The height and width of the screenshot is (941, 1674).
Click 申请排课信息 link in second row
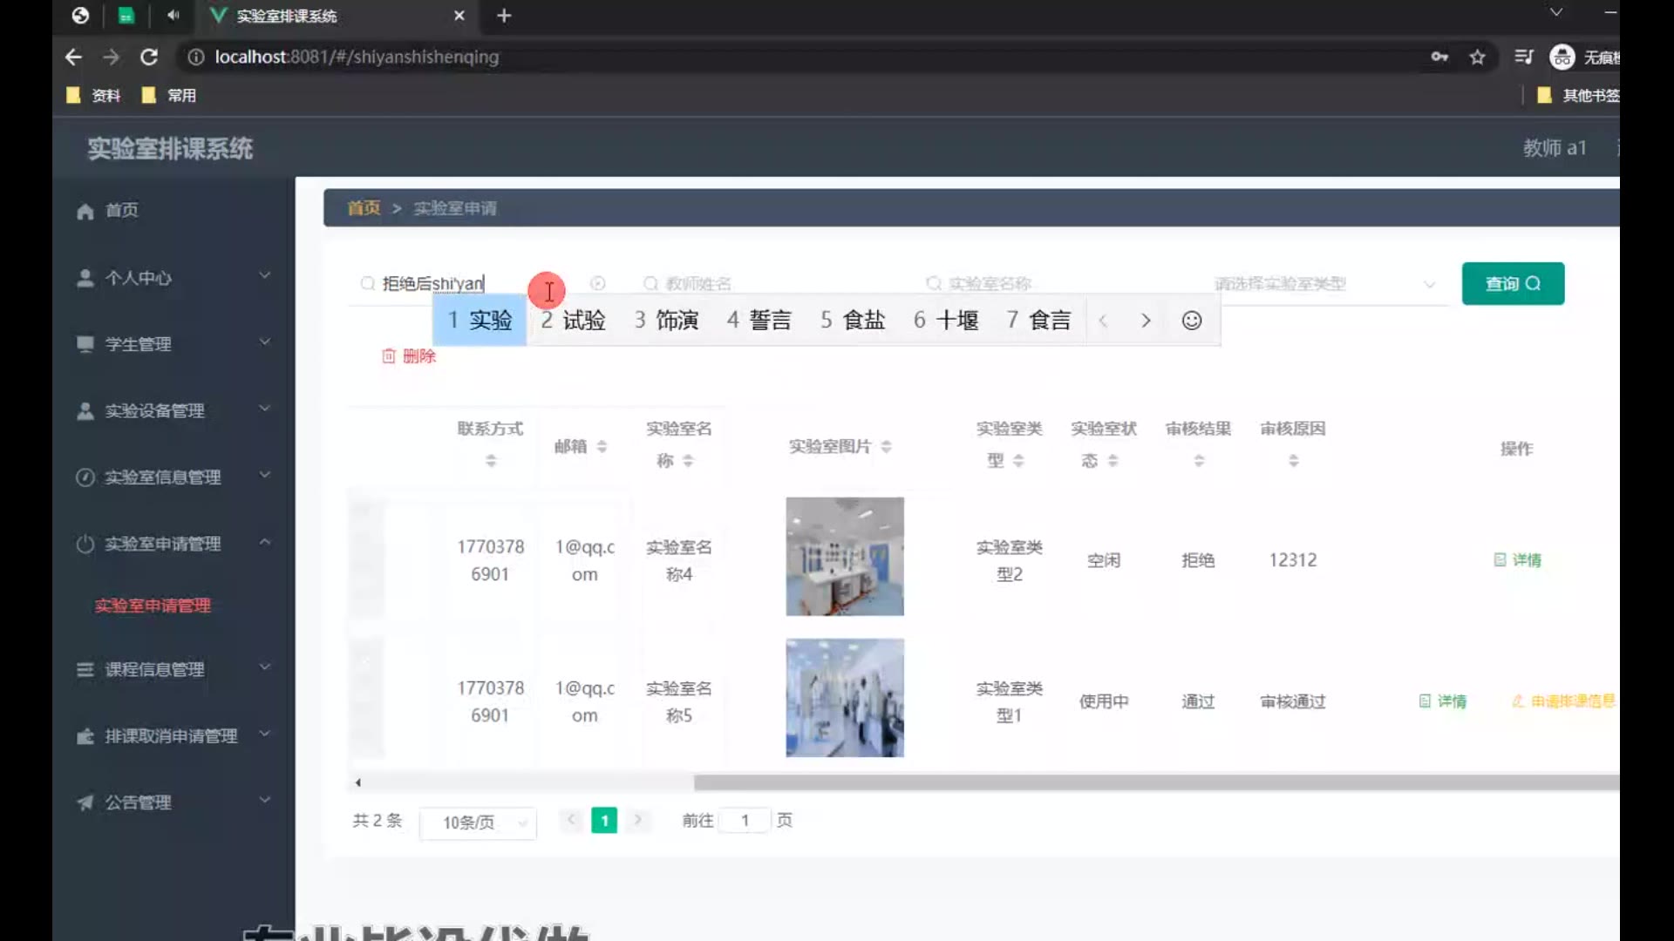[x=1565, y=701]
